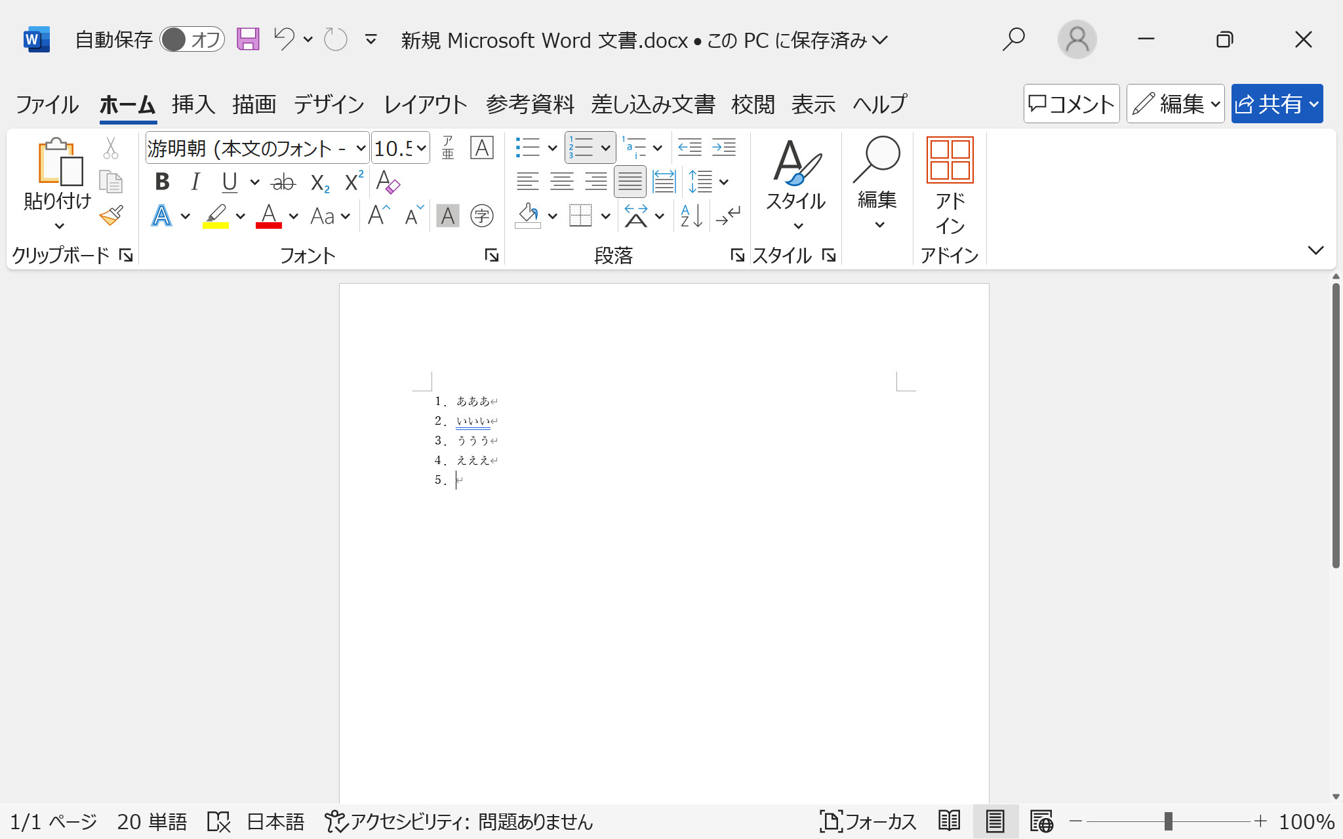Decrease font size with A down icon
This screenshot has height=839, width=1343.
(x=414, y=215)
